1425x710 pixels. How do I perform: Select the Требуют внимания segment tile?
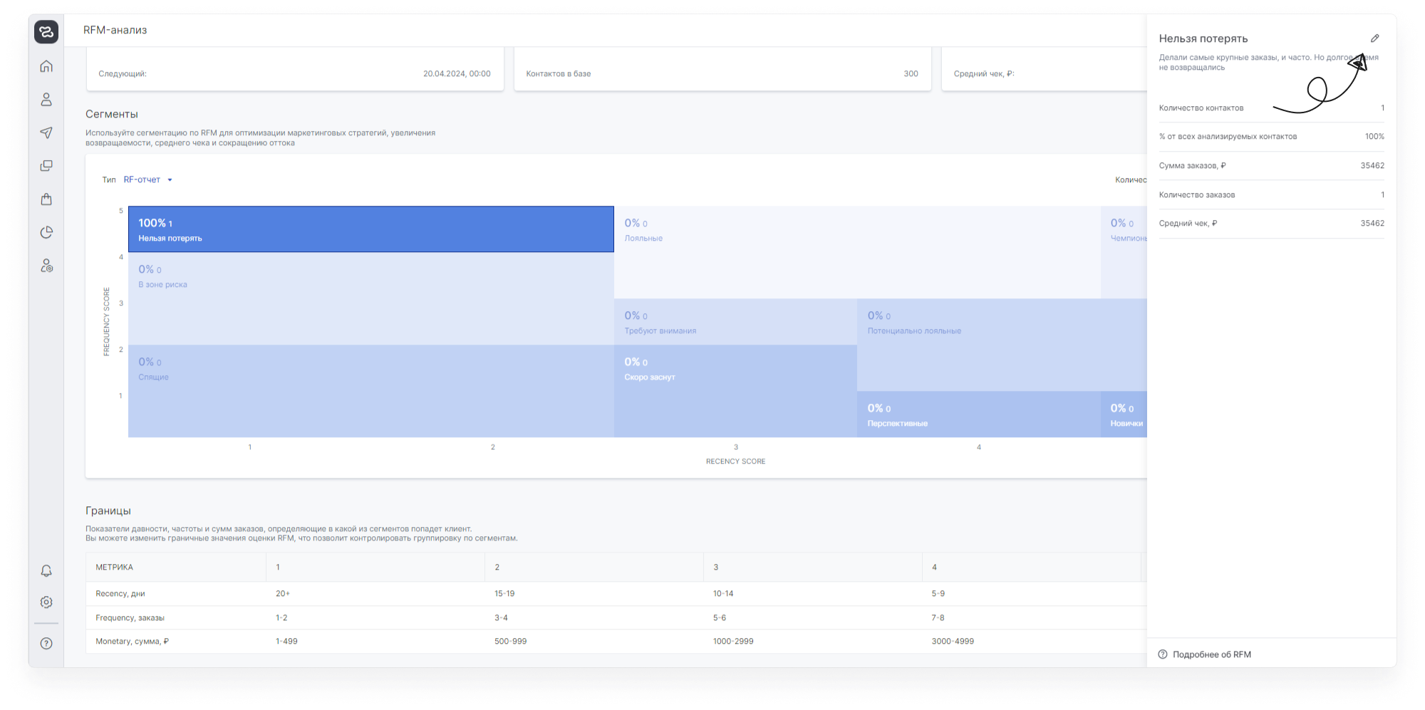click(735, 322)
